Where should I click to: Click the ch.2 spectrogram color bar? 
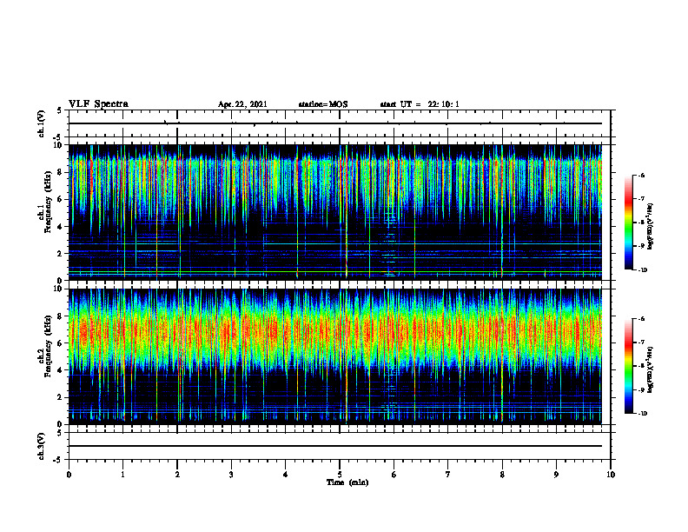(628, 366)
